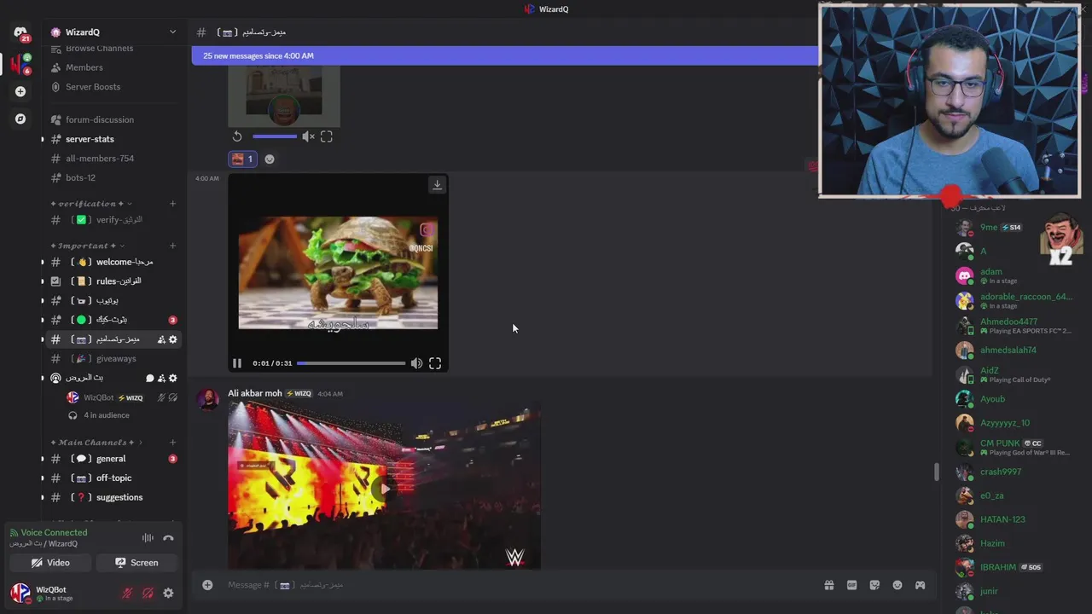Create invite for stage channel
The height and width of the screenshot is (614, 1092).
point(161,378)
